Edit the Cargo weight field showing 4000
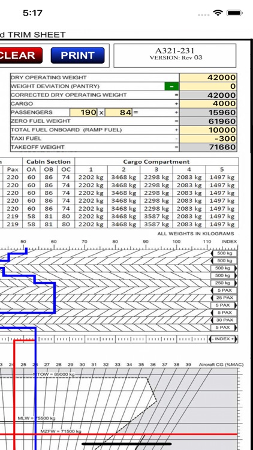 208,104
